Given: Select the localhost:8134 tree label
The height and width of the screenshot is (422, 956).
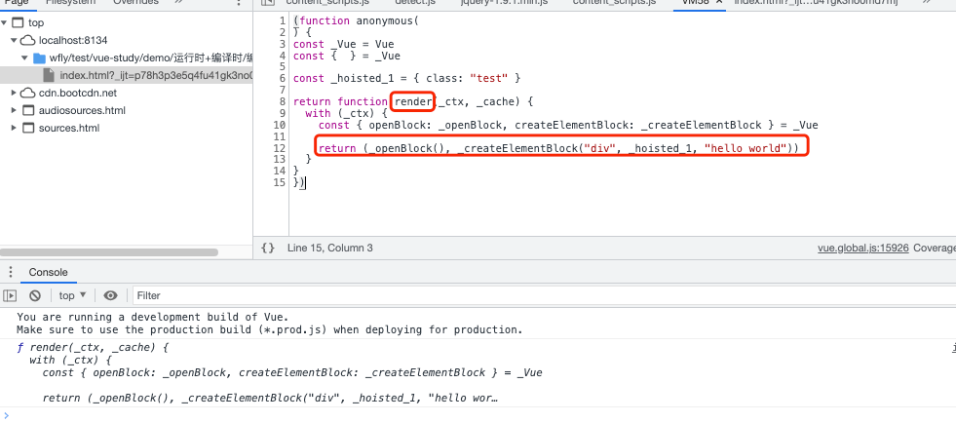Looking at the screenshot, I should pyautogui.click(x=73, y=40).
